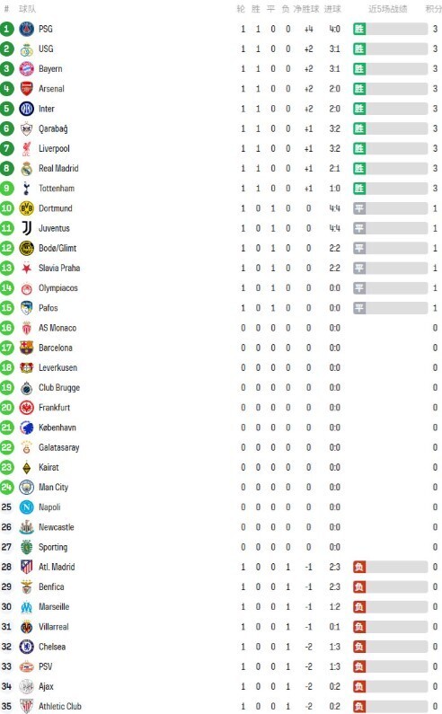
Task: Sort by the 净胜球 goal difference header
Action: [x=306, y=9]
